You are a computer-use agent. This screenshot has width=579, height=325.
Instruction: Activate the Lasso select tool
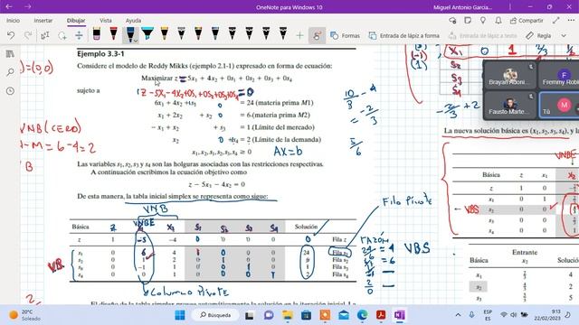pos(62,35)
